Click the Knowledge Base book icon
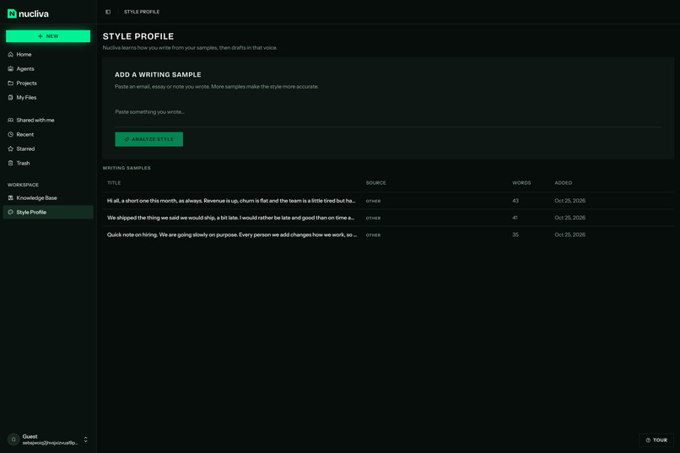680x453 pixels. coord(10,197)
